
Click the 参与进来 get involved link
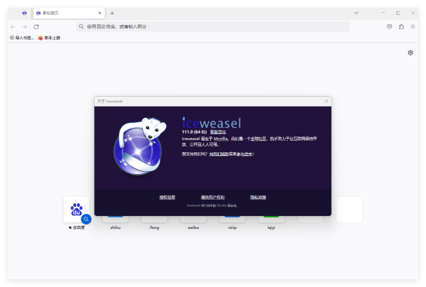coord(245,154)
